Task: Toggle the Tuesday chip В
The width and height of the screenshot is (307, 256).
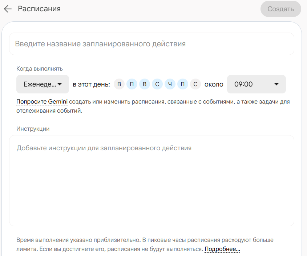Action: tap(145, 84)
